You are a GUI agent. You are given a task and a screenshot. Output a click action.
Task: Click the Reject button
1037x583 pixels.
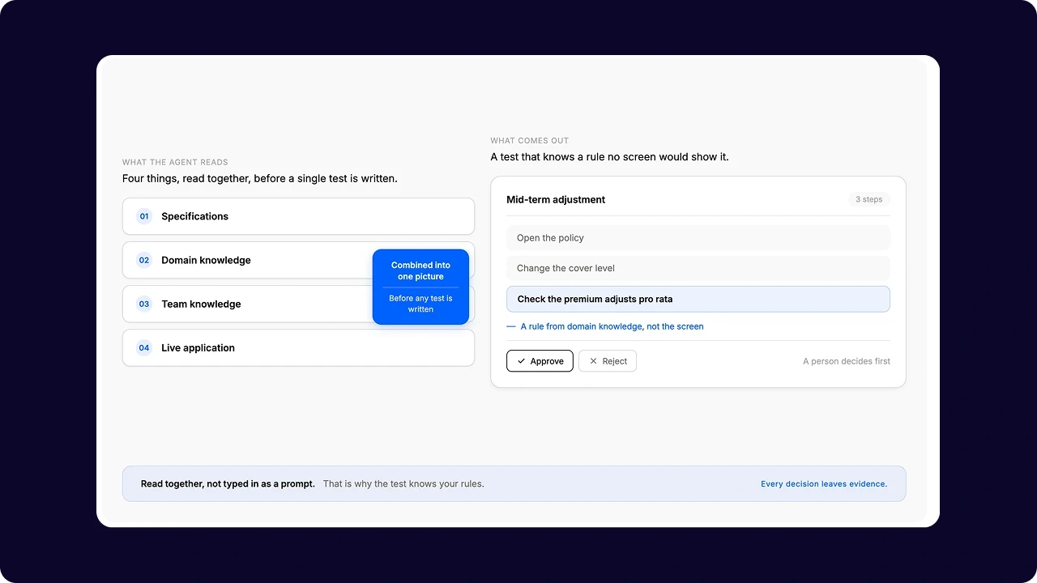point(608,361)
